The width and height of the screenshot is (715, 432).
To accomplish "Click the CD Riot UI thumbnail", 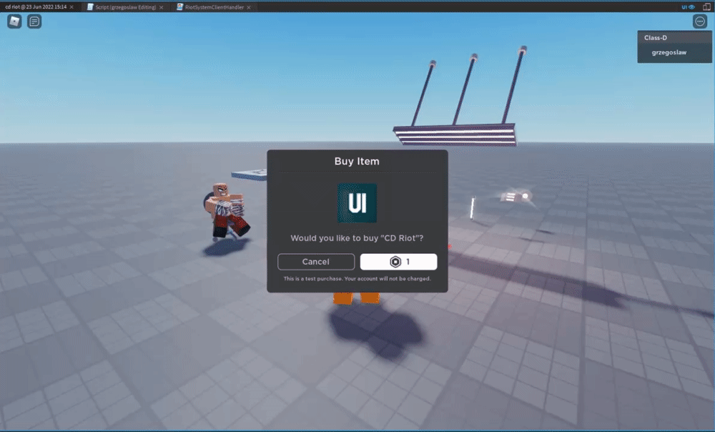I will point(357,203).
